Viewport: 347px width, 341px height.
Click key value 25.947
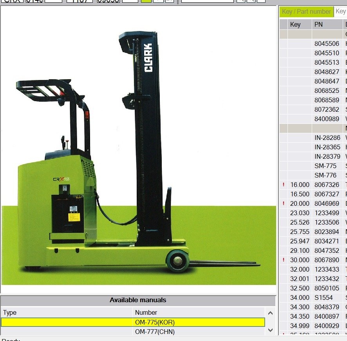point(300,241)
